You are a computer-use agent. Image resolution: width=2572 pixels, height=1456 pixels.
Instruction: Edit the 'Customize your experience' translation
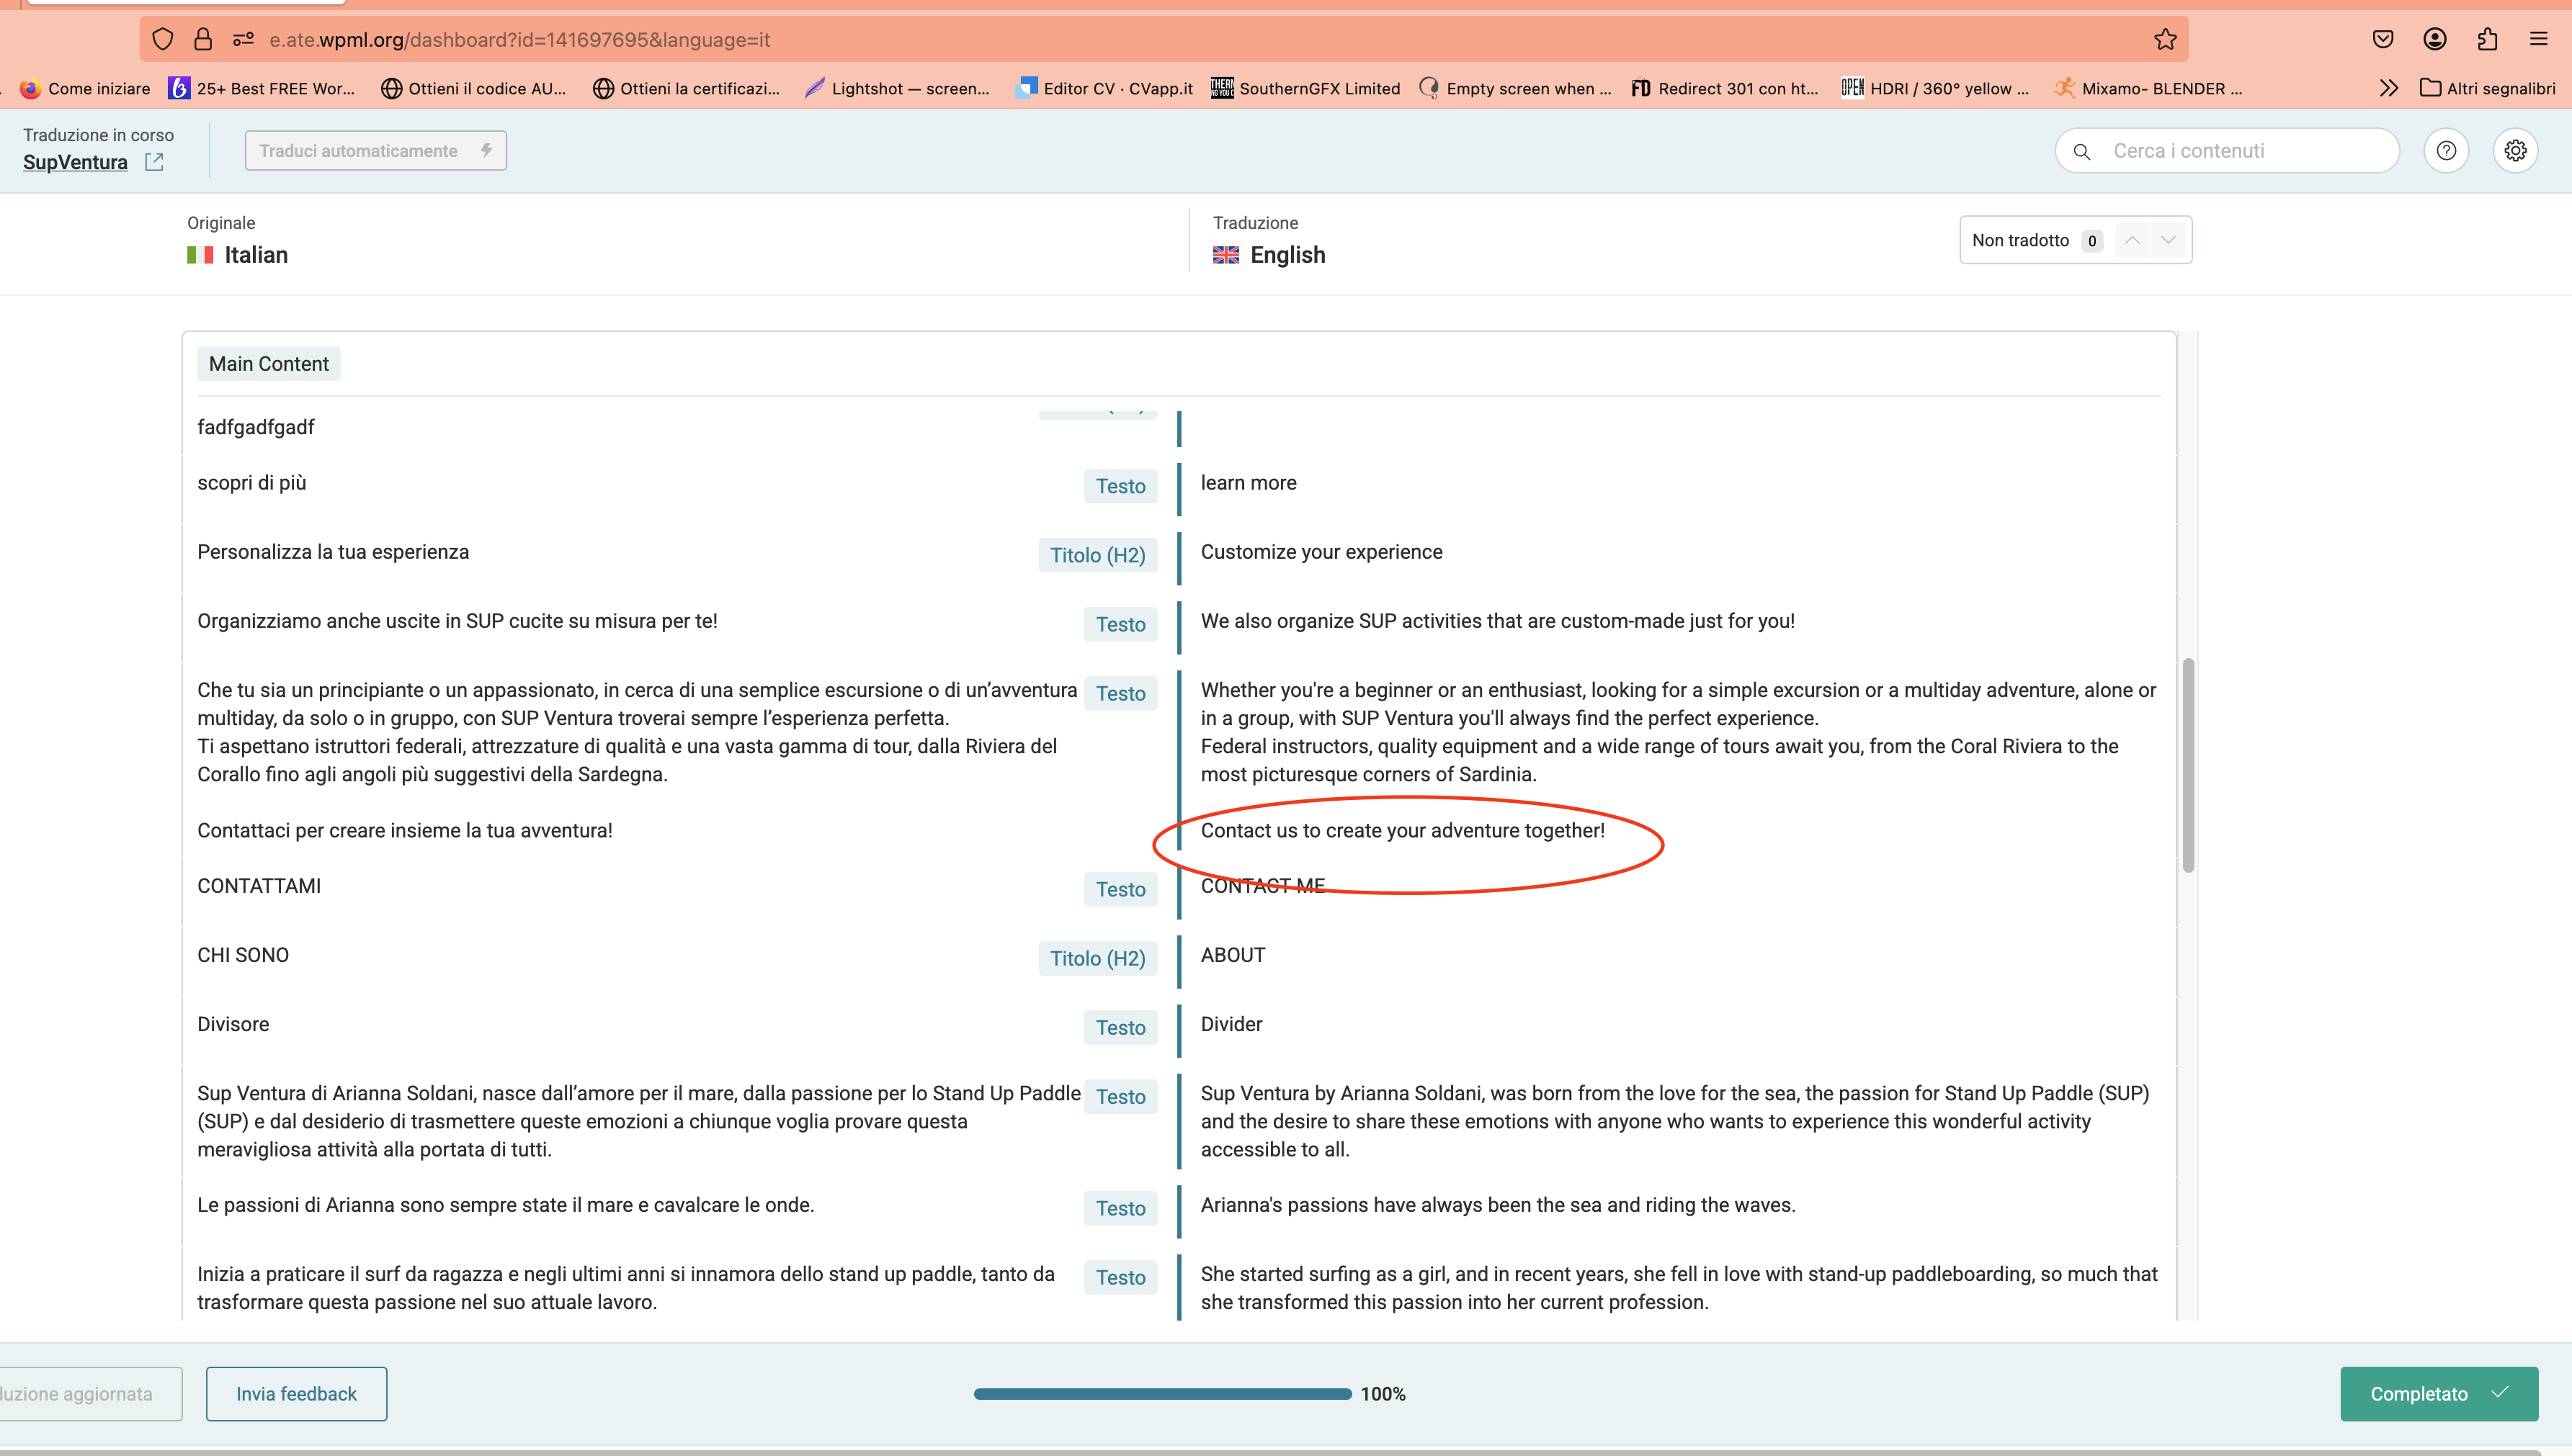coord(1321,552)
